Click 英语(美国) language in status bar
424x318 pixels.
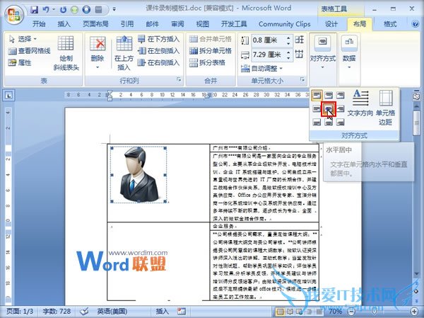pos(112,311)
